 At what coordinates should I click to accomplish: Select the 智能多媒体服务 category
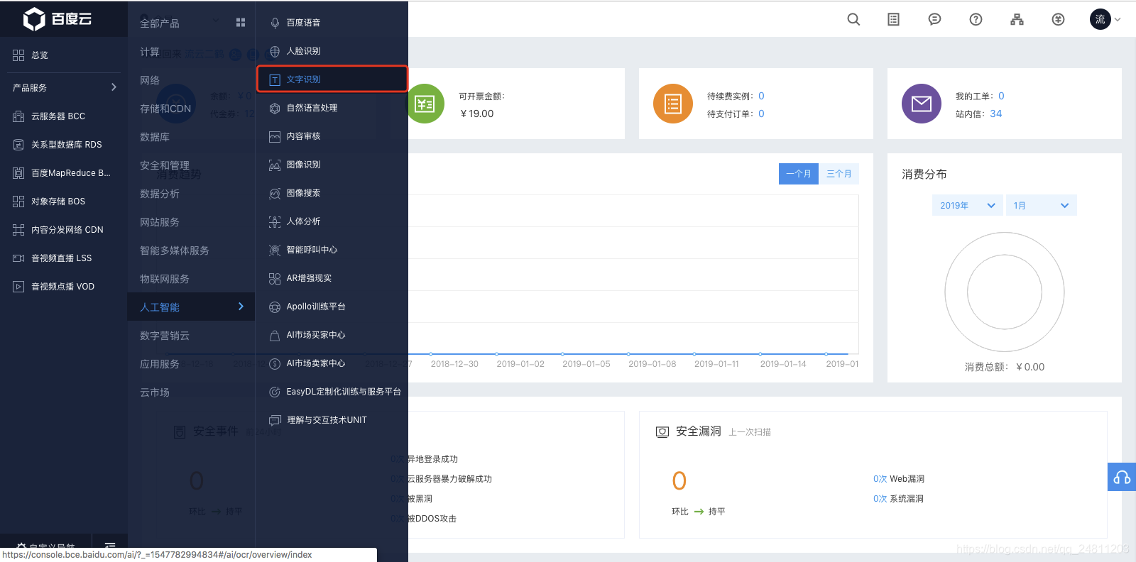pos(191,250)
